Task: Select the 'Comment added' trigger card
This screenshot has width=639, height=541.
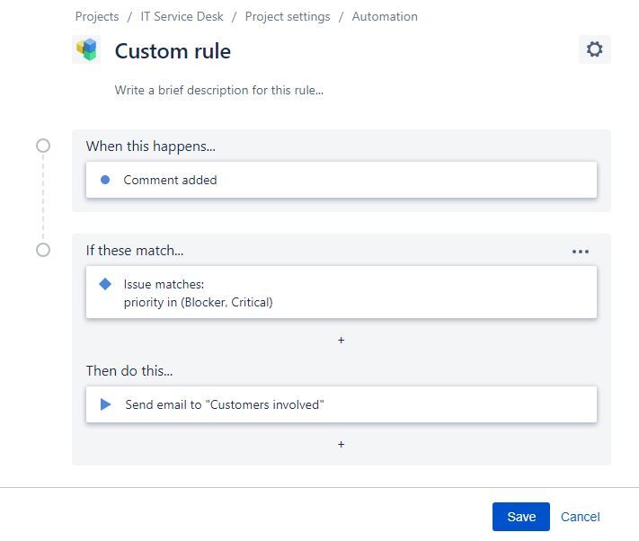Action: (x=342, y=180)
